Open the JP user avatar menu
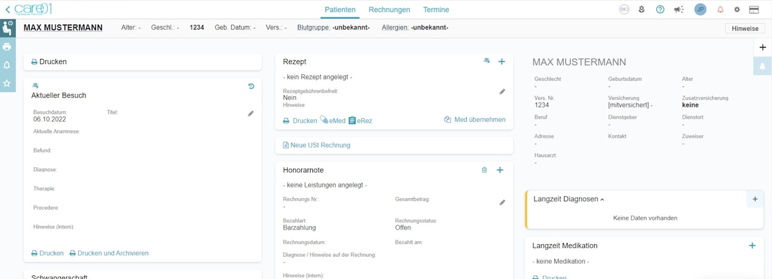Screen dimensions: 772x279 [x=700, y=10]
